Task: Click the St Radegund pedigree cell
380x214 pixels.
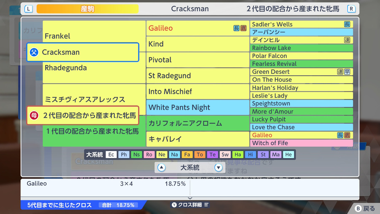Action: pos(198,76)
